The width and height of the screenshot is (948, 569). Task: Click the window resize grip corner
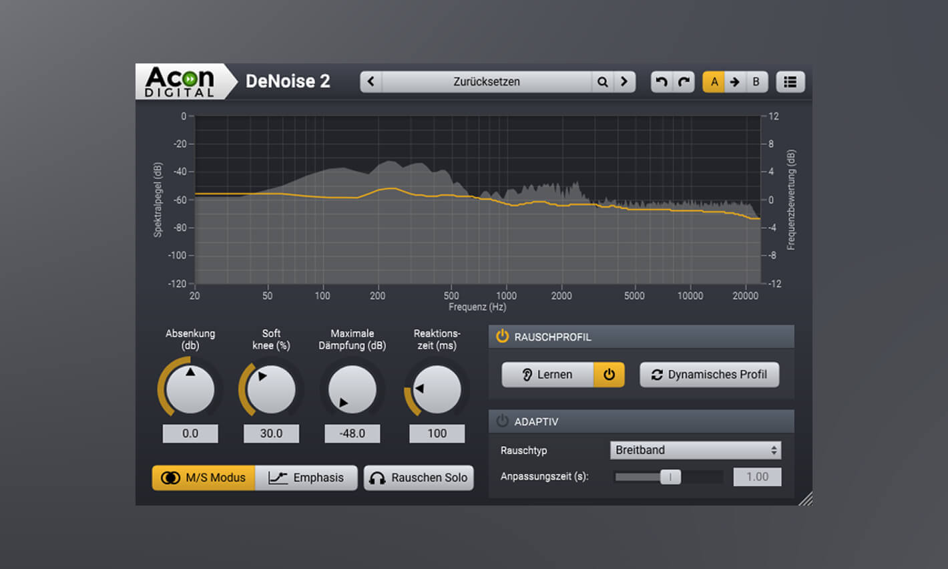(805, 498)
